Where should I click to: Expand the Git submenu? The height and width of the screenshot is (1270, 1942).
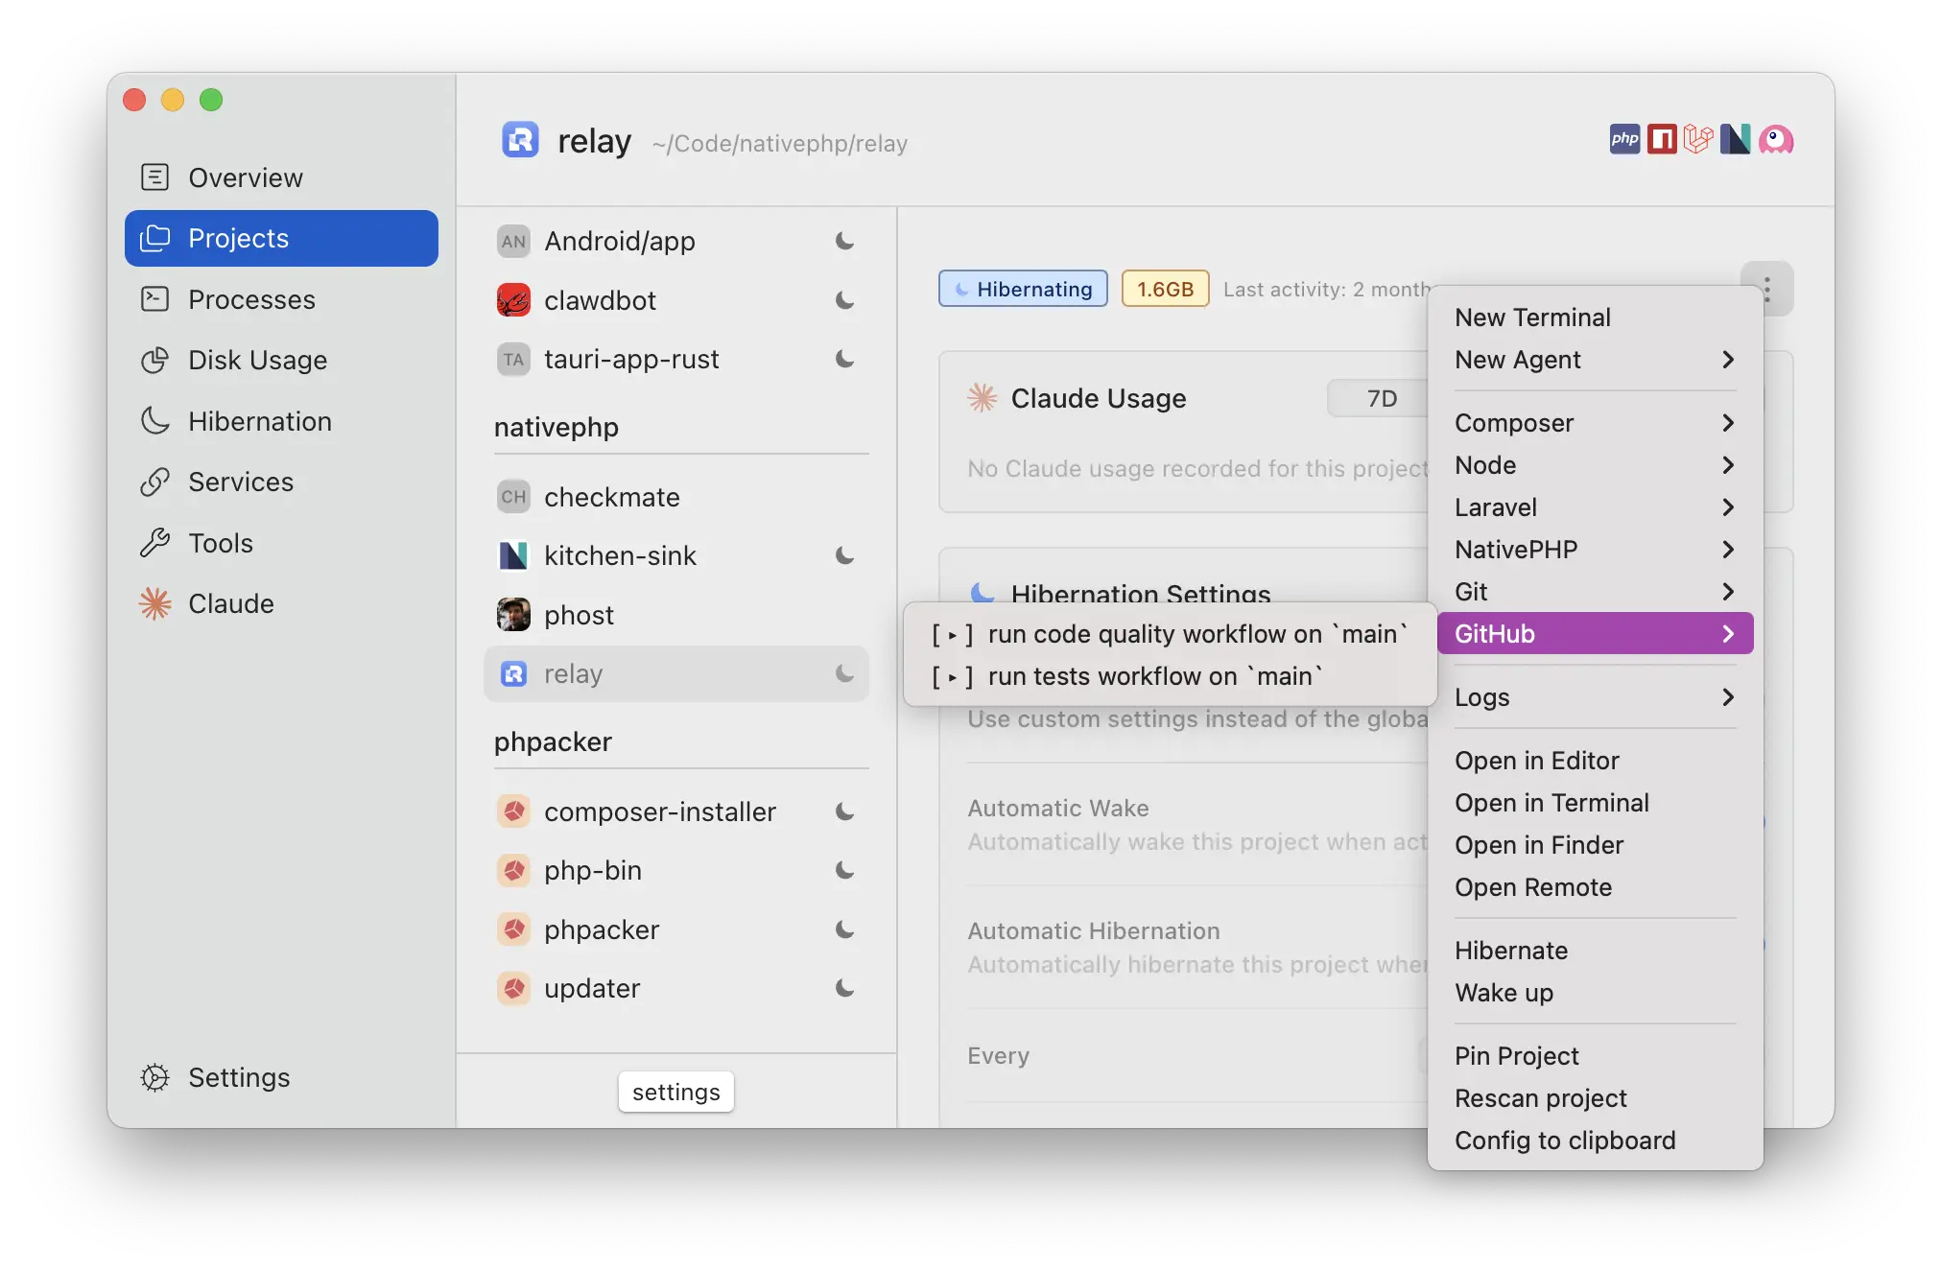click(x=1595, y=592)
